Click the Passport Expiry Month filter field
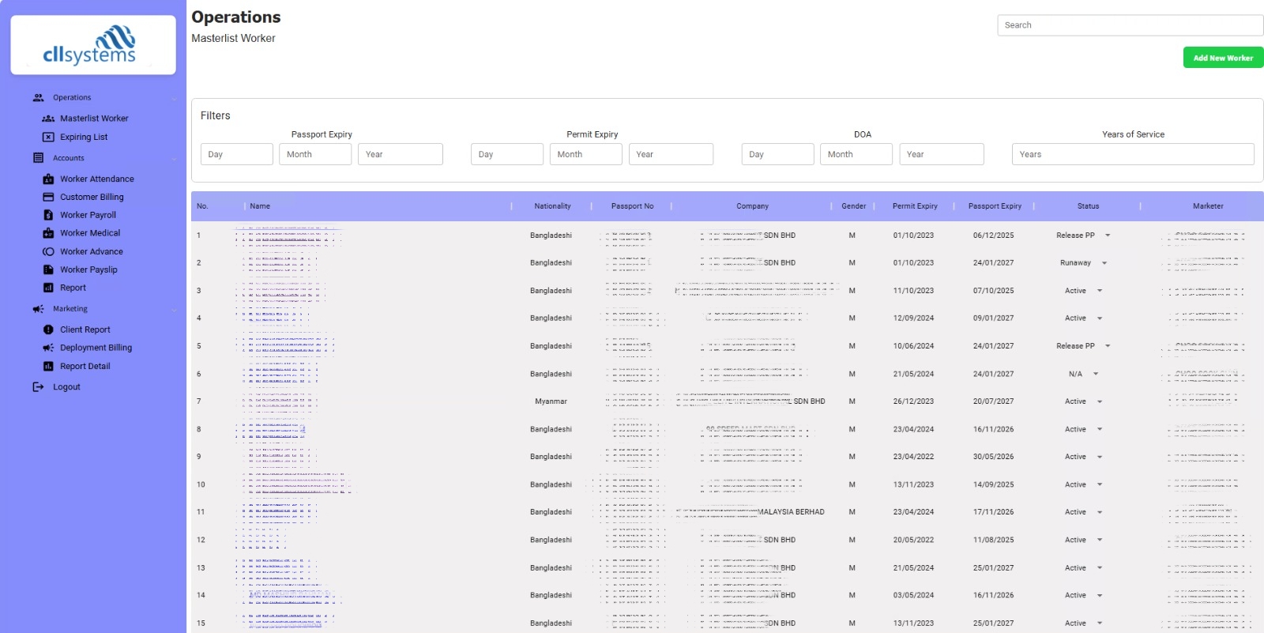The height and width of the screenshot is (633, 1264). point(314,155)
